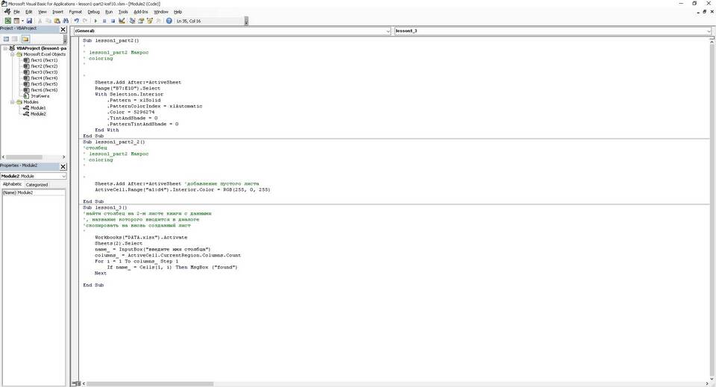Click the View Microsoft Excel toolbar icon
Screen dimensions: 716x387
(x=7, y=21)
